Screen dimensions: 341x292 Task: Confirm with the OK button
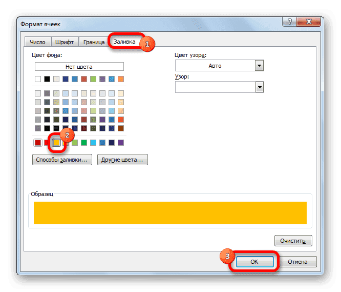[x=254, y=262]
